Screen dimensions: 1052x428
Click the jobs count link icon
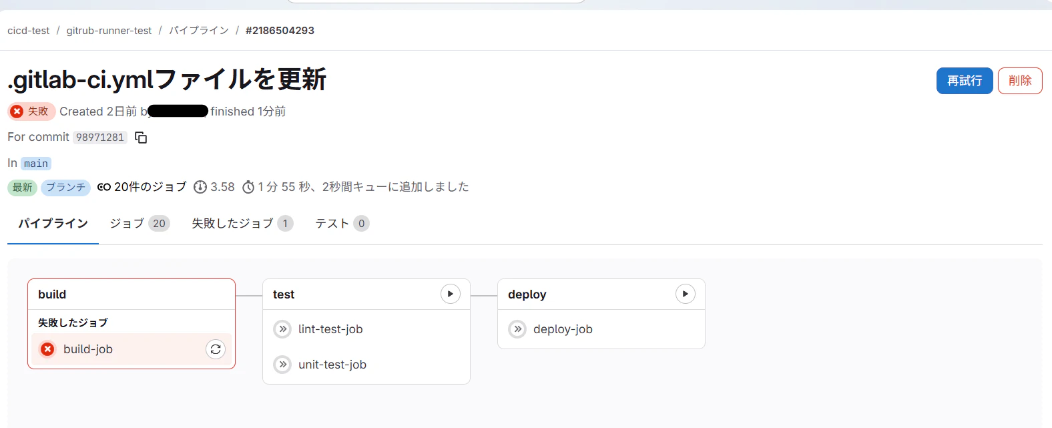pos(103,187)
